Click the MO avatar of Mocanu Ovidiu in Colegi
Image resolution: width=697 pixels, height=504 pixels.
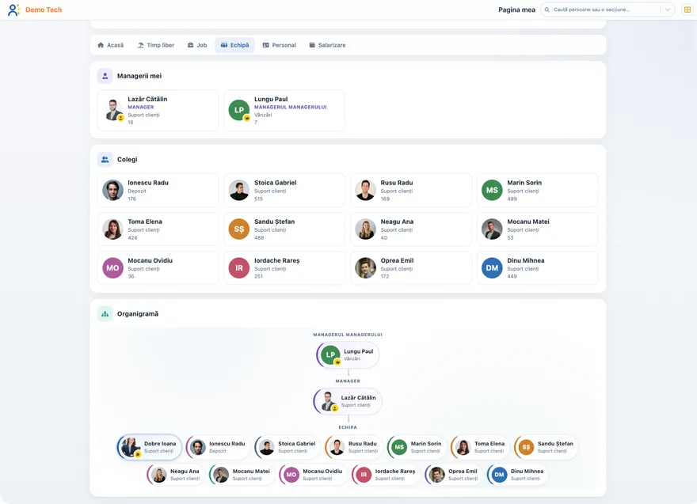point(113,268)
